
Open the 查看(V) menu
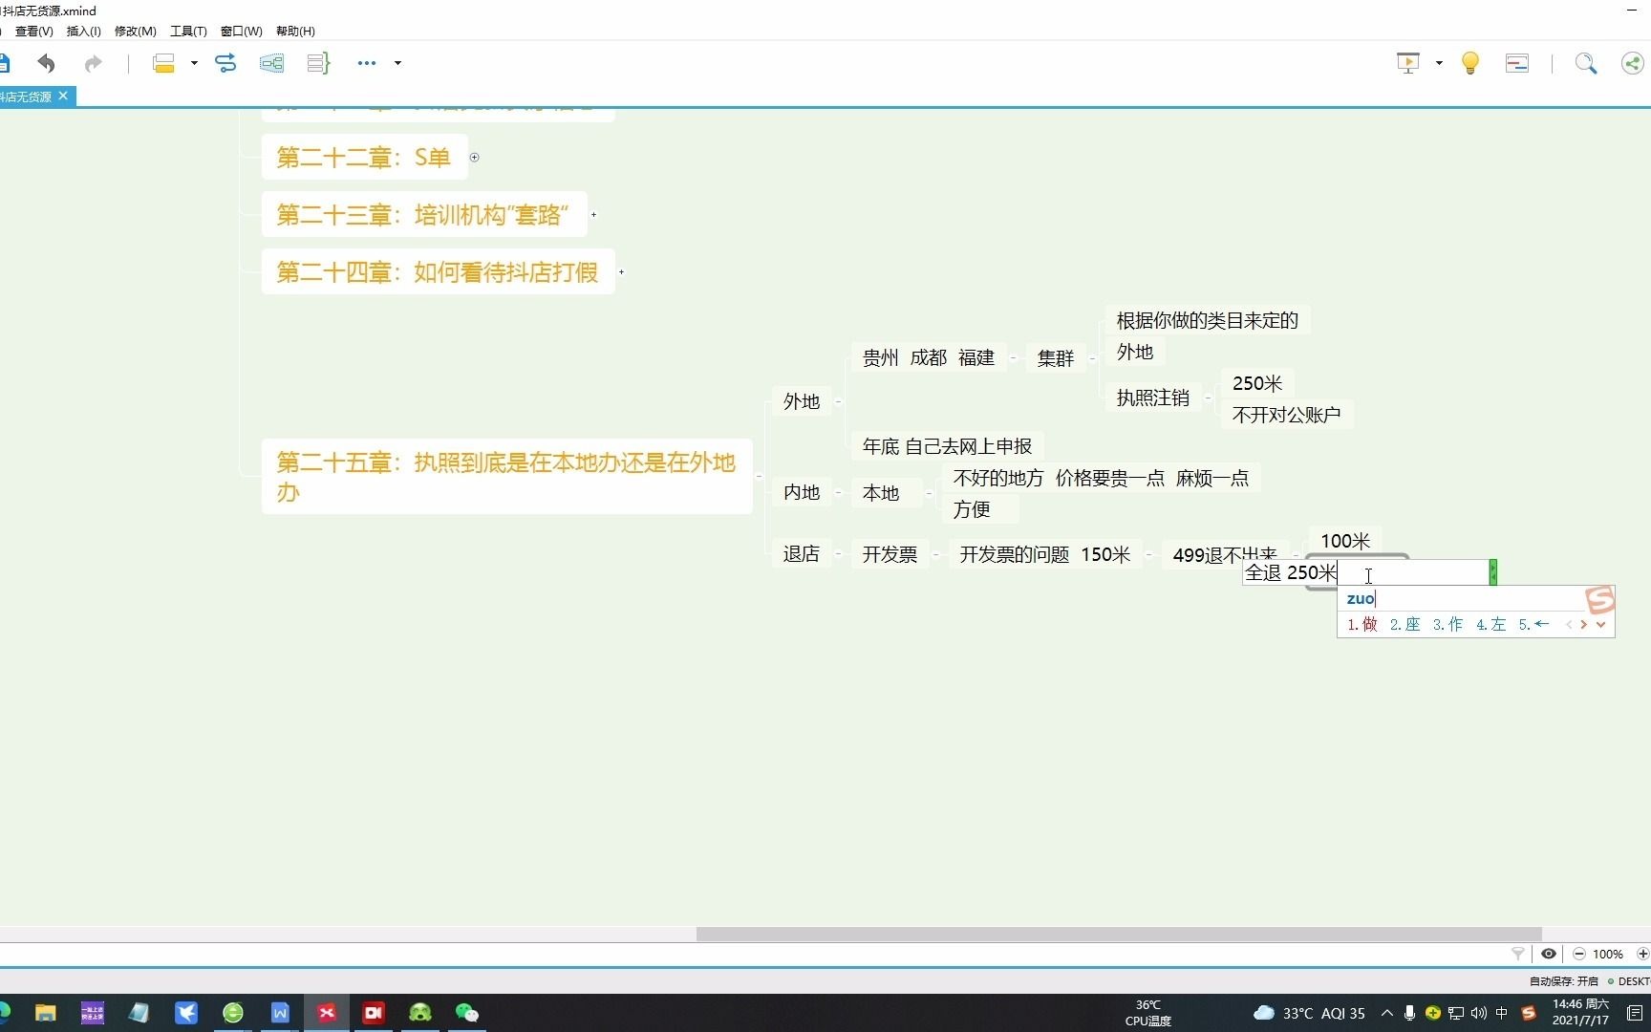(34, 31)
